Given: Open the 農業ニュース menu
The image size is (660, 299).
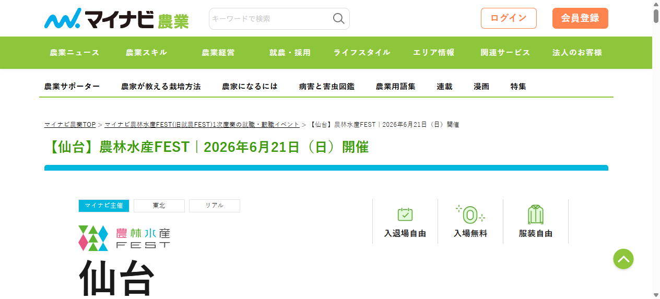Looking at the screenshot, I should point(75,53).
